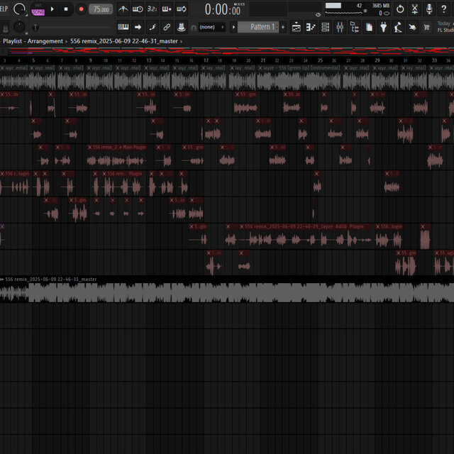
Task: Open the Channel rack view icon
Action: coord(325,27)
